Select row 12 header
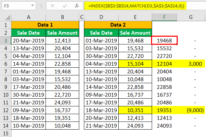Viewport: 206px width, 137px height. [x=6, y=110]
